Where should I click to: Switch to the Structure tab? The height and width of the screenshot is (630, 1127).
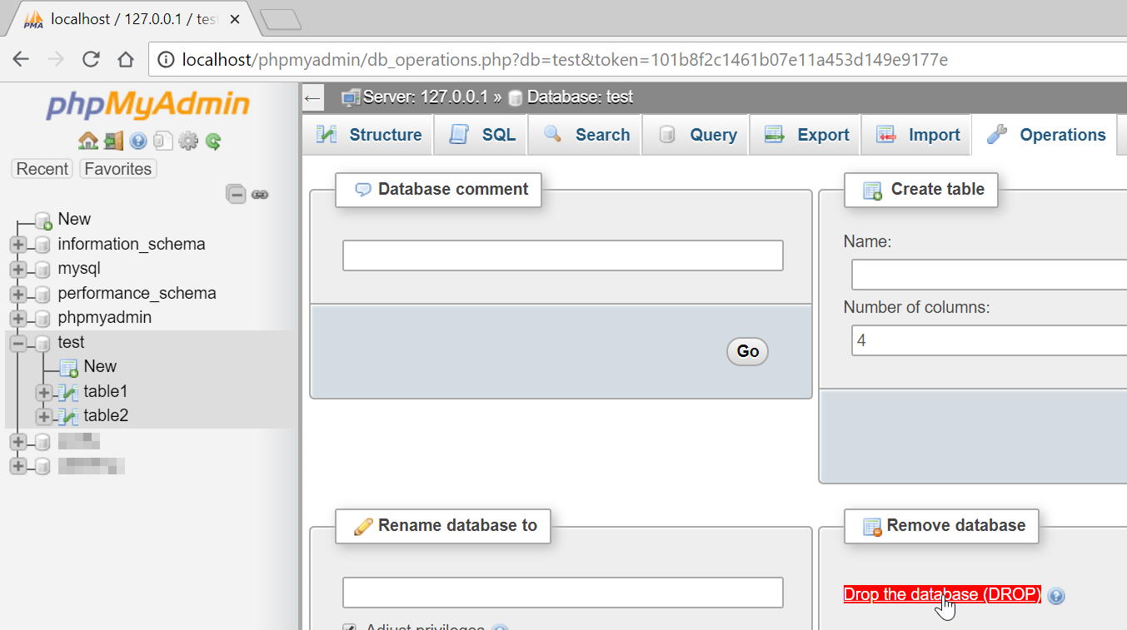tap(369, 135)
